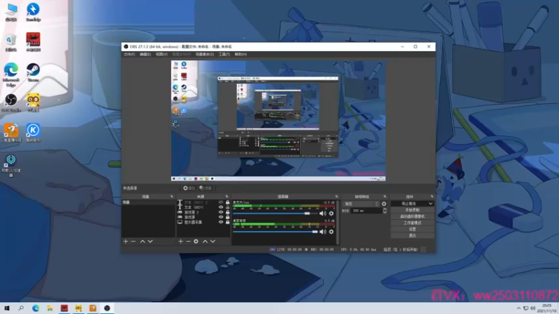Screen dimensions: 559x314
Task: Open the 编辑(E) menu
Action: pos(145,54)
